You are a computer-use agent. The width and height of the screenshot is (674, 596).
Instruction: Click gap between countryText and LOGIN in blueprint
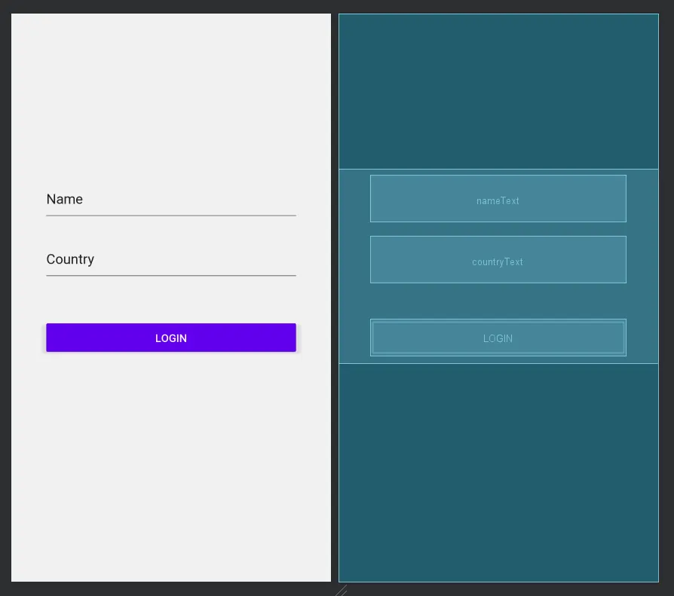[x=498, y=301]
